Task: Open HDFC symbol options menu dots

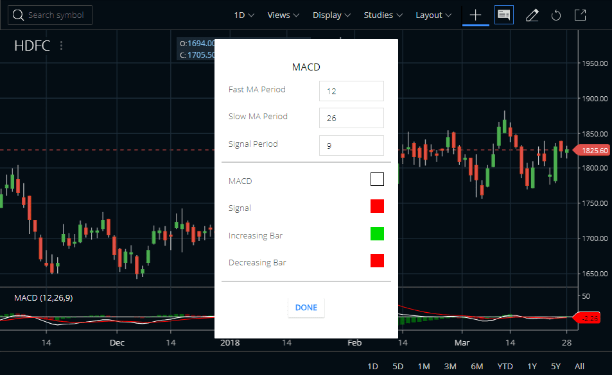Action: click(61, 46)
